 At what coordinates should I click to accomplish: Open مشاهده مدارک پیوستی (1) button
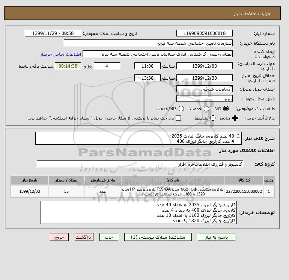[158, 237]
